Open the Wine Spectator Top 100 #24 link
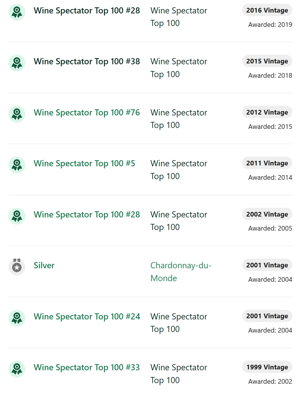299x396 pixels. click(x=87, y=317)
